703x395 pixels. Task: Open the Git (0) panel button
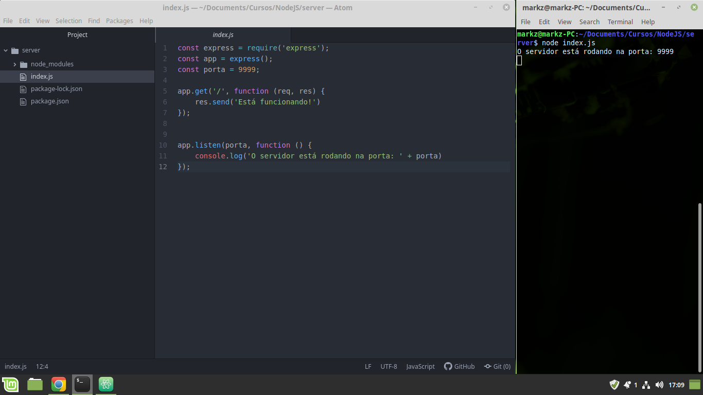point(497,367)
